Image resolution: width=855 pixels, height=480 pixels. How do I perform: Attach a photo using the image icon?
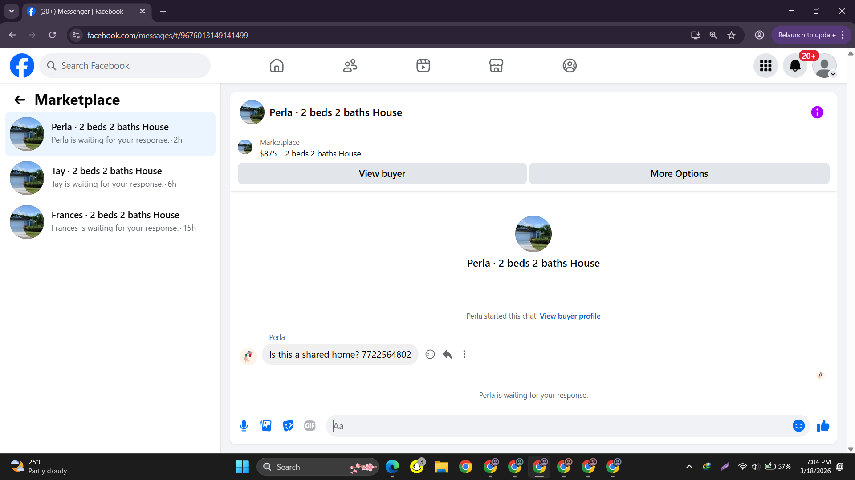tap(266, 426)
